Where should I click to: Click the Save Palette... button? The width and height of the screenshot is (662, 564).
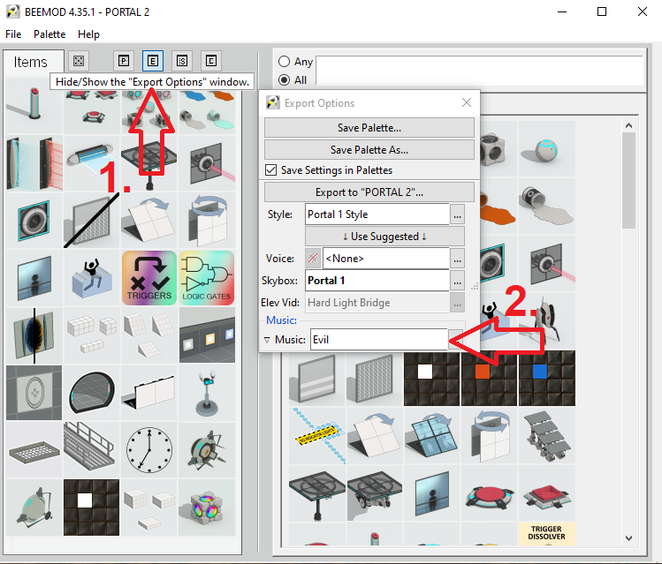tap(369, 128)
